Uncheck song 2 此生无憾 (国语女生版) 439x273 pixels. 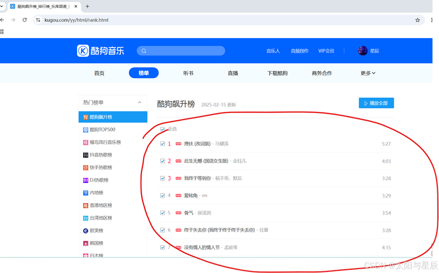(162, 161)
